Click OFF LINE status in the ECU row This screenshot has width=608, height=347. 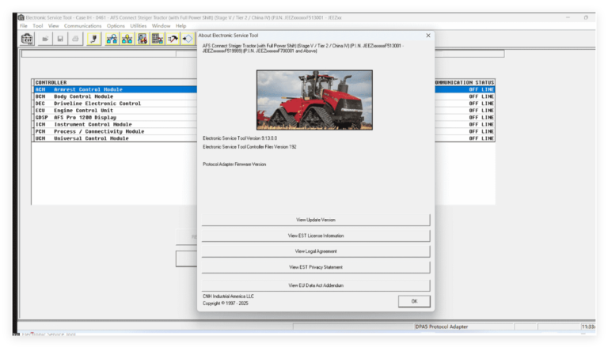481,111
